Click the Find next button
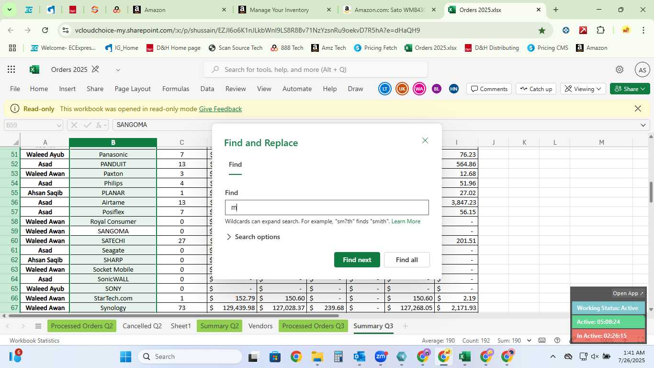 pyautogui.click(x=357, y=260)
